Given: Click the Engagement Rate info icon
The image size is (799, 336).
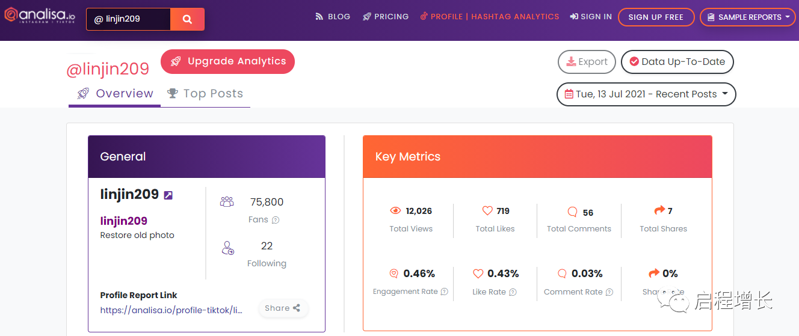Looking at the screenshot, I should point(444,292).
